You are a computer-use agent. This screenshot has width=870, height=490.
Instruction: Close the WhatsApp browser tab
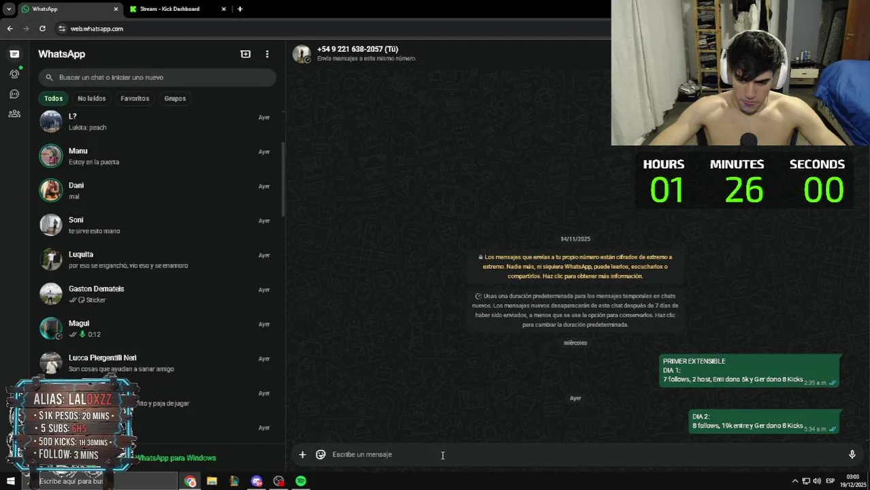point(116,9)
